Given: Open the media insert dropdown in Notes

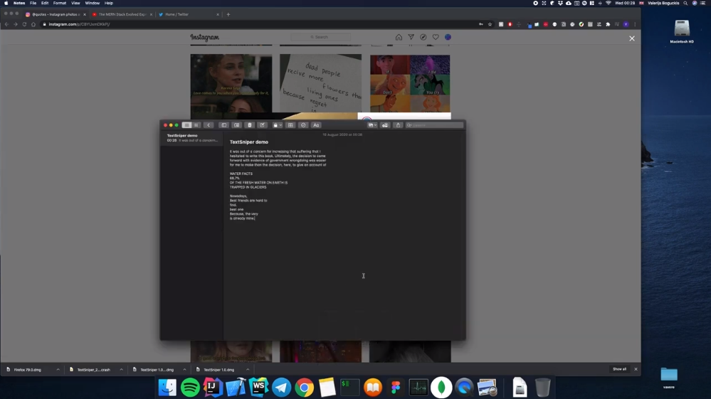Looking at the screenshot, I should coord(372,125).
